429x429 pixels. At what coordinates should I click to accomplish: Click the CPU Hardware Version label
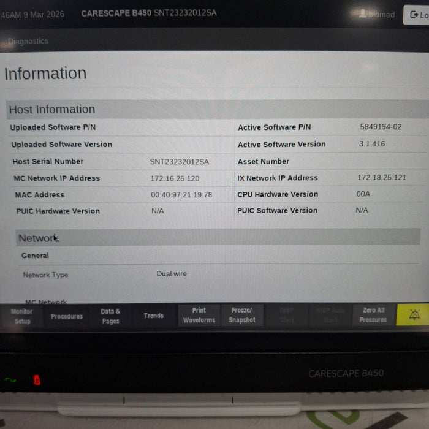point(278,194)
